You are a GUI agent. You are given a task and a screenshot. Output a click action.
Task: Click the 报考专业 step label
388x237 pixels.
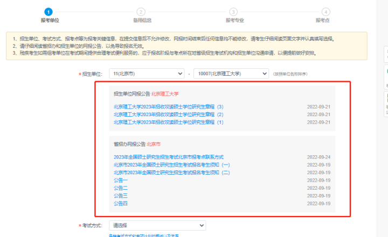(235, 20)
